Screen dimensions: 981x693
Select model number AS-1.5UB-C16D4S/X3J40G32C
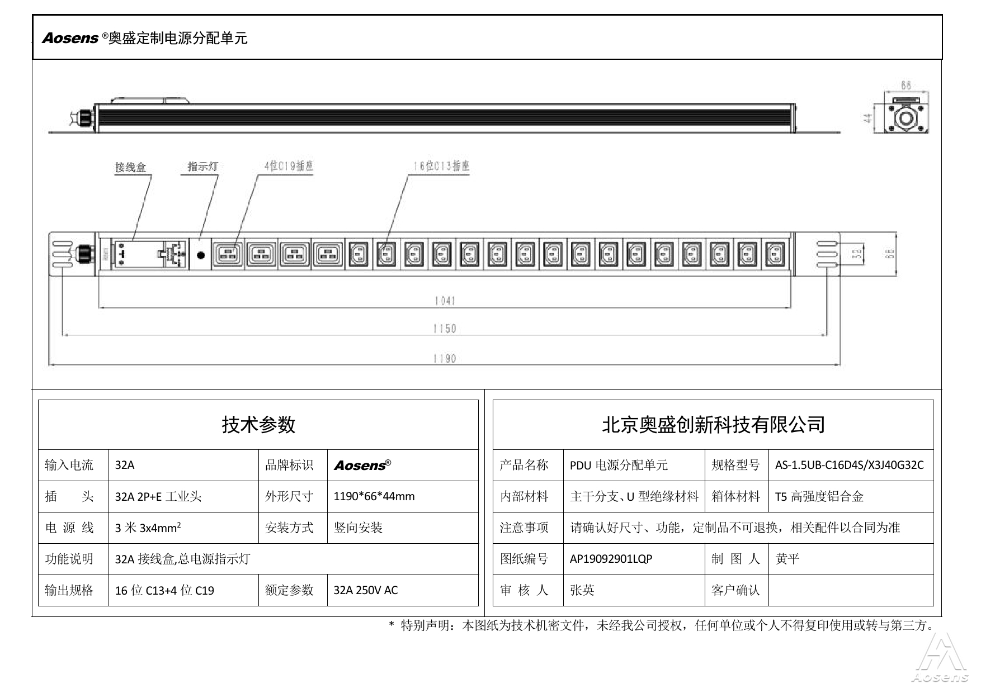pyautogui.click(x=849, y=465)
